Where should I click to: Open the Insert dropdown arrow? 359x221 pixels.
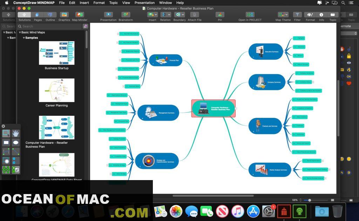[x=156, y=15]
